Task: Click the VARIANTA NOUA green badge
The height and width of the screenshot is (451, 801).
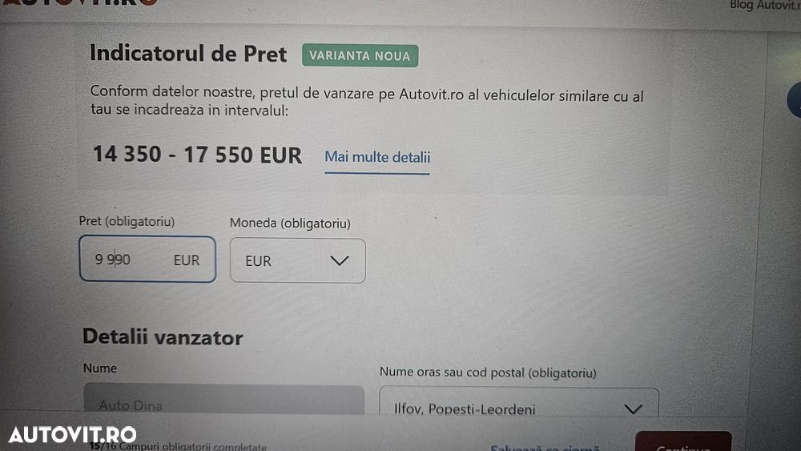Action: tap(360, 55)
